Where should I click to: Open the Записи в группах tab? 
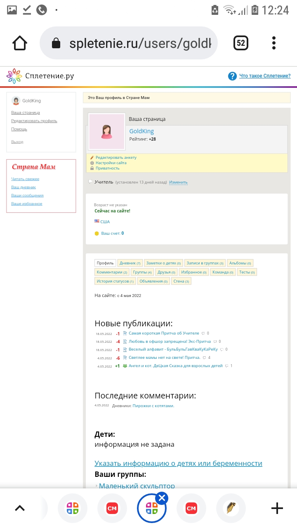click(x=205, y=263)
